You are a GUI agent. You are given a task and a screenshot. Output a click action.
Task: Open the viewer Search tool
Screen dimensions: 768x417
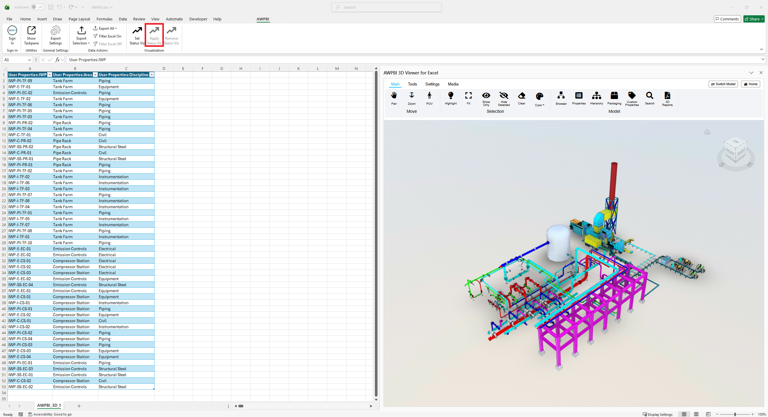click(650, 98)
